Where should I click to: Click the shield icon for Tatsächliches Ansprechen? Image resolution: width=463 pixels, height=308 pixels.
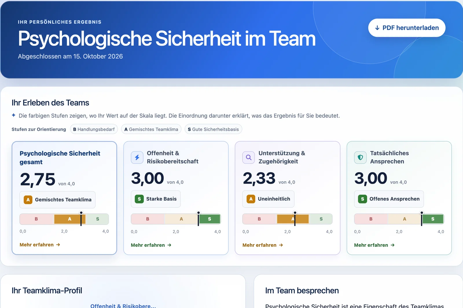pyautogui.click(x=360, y=157)
